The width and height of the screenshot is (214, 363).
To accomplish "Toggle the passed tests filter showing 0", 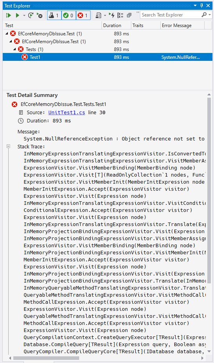I will tap(69, 15).
